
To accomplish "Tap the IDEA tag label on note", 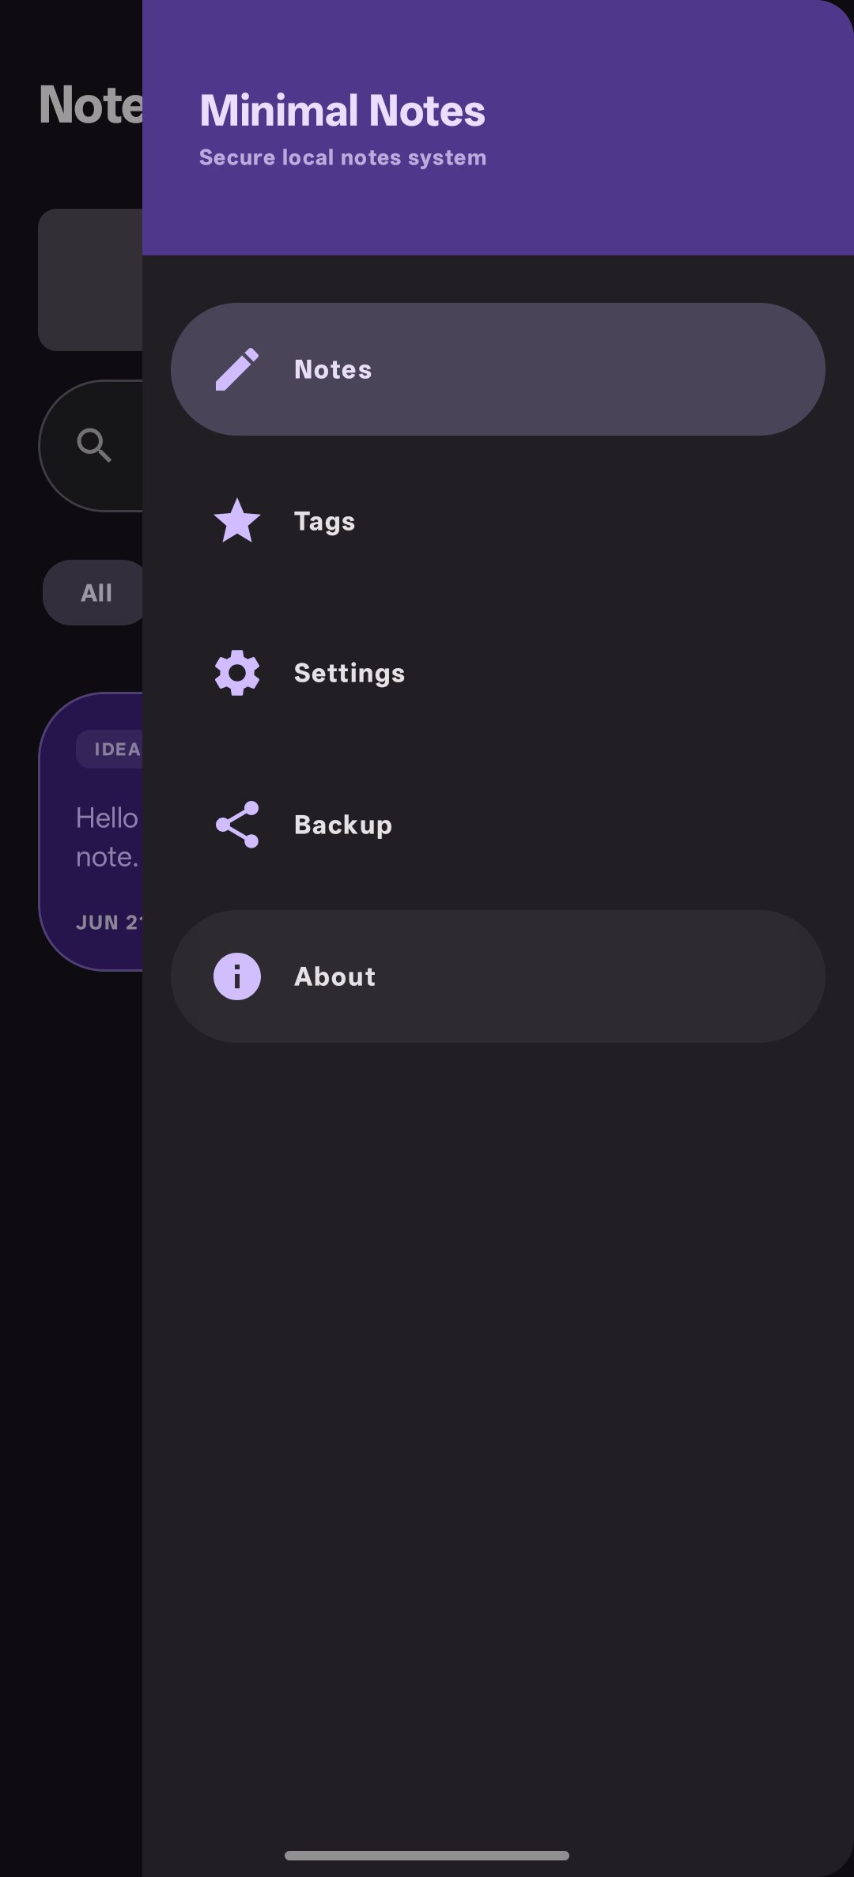I will coord(110,749).
